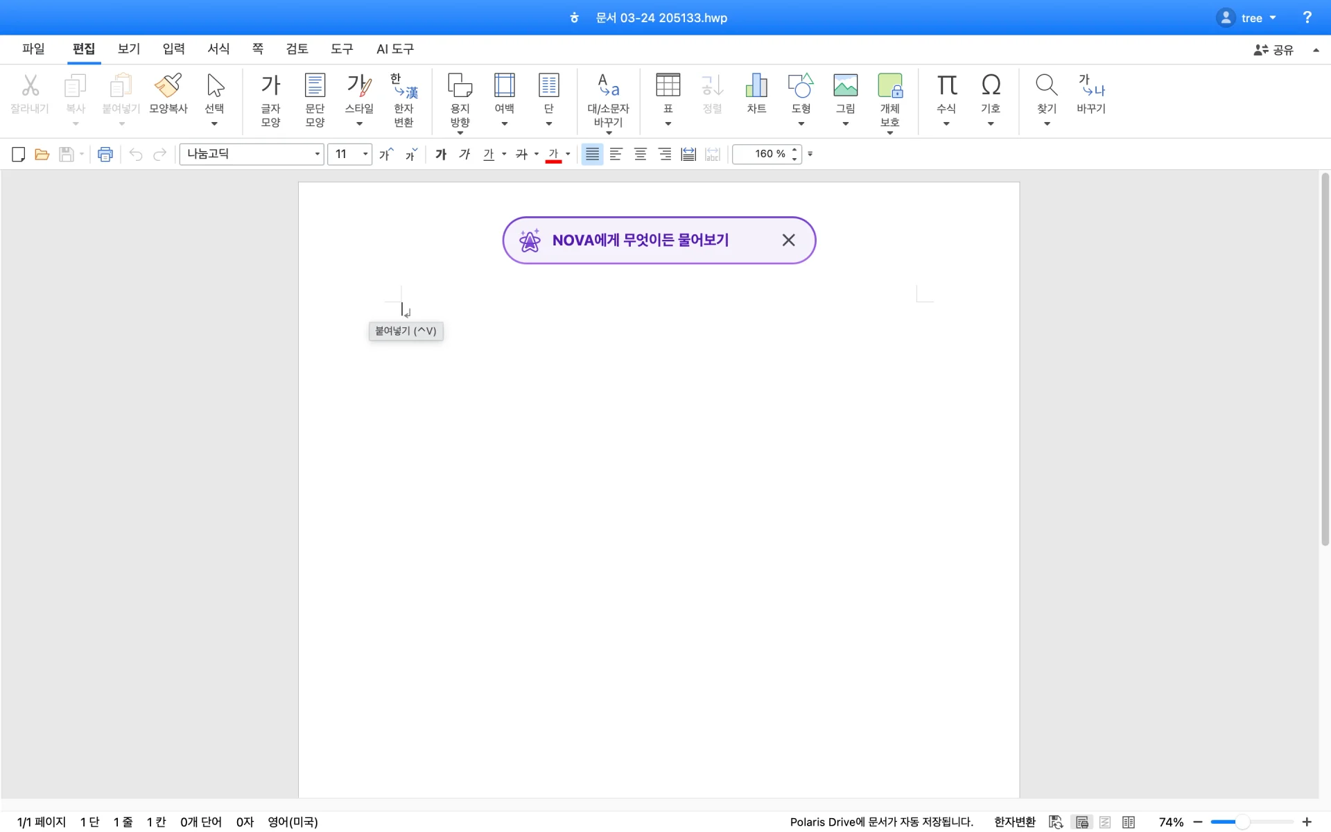Toggle italic text formatting

pyautogui.click(x=464, y=154)
